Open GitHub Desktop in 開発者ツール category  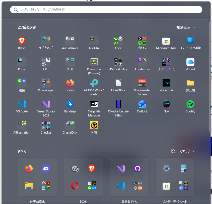138,169
